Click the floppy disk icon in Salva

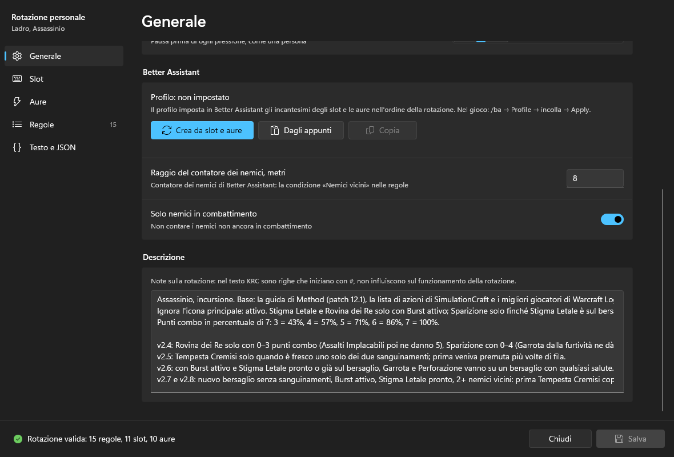pos(619,439)
